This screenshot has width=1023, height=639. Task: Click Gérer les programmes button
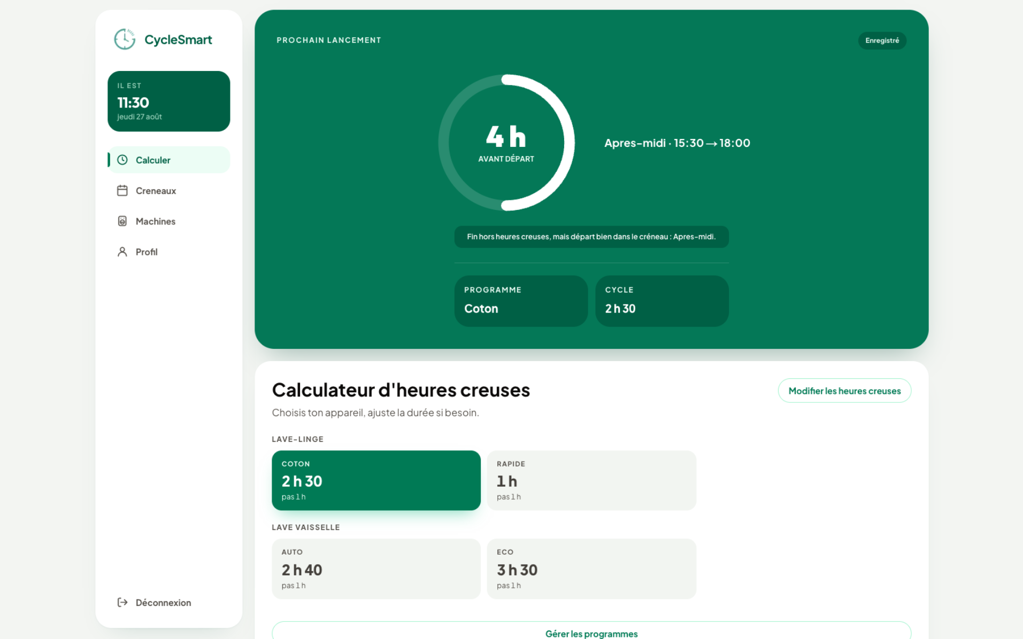[591, 631]
